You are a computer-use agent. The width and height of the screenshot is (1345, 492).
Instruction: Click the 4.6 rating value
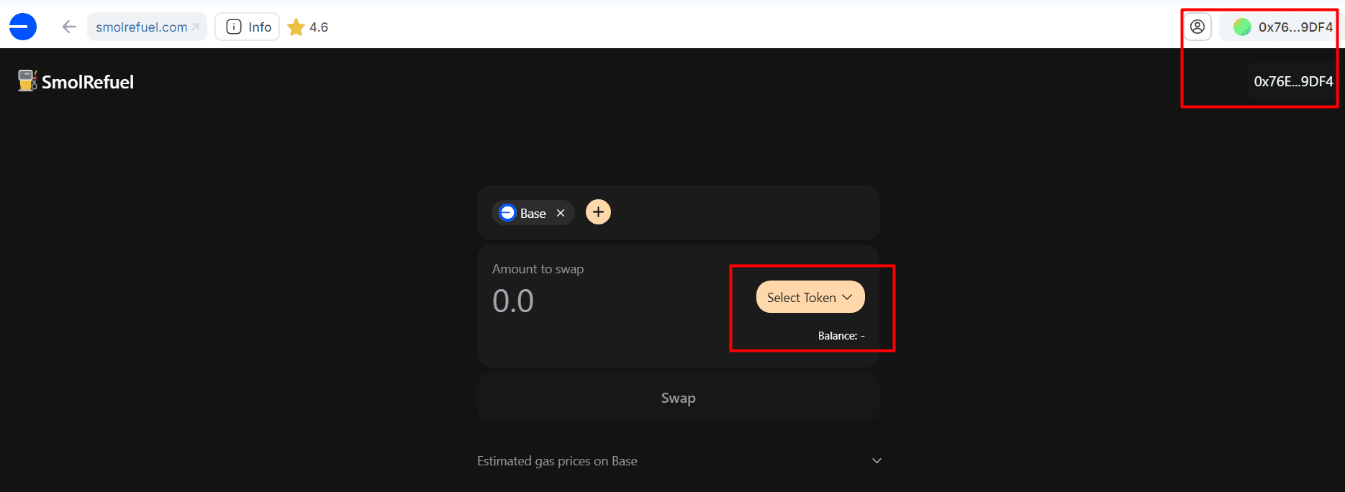pyautogui.click(x=319, y=27)
